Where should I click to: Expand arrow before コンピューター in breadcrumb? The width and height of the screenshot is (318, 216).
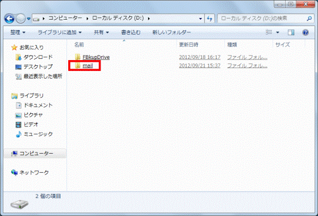point(43,18)
